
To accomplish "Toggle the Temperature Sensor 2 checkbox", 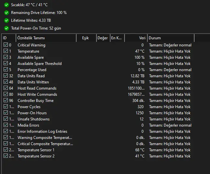I will click(6, 155).
